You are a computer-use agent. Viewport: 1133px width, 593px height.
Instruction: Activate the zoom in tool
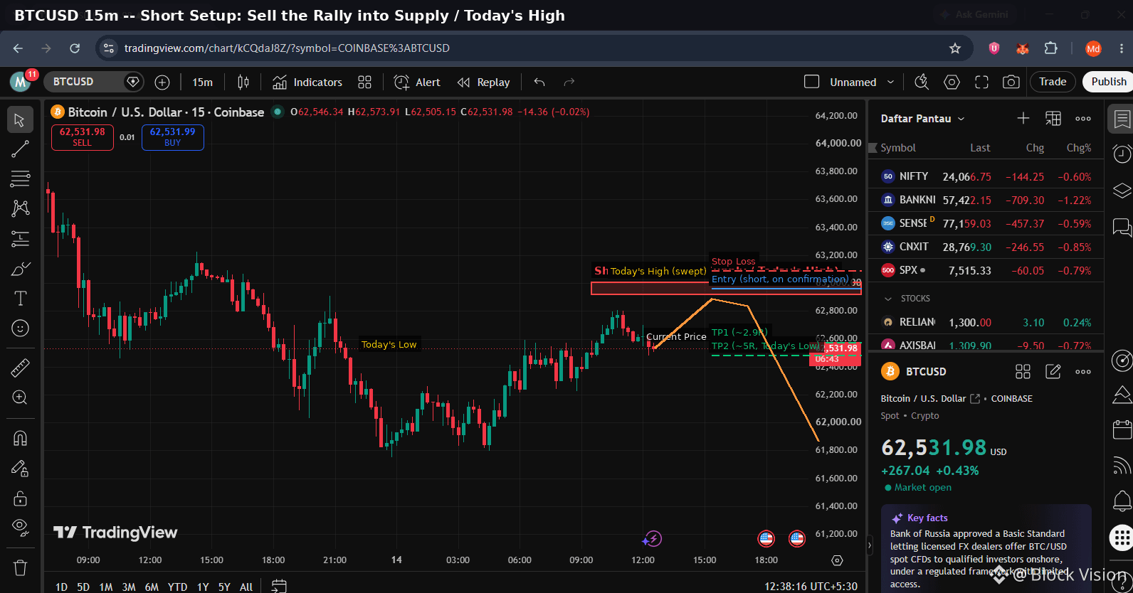pyautogui.click(x=20, y=397)
